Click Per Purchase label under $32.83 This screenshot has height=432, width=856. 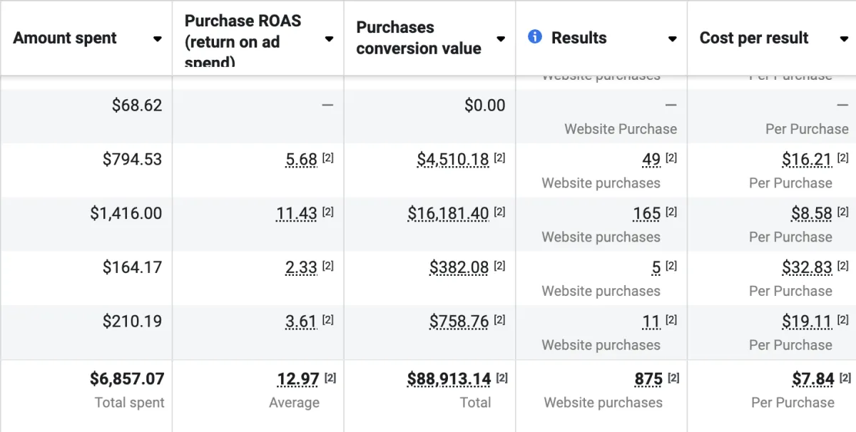(x=790, y=291)
